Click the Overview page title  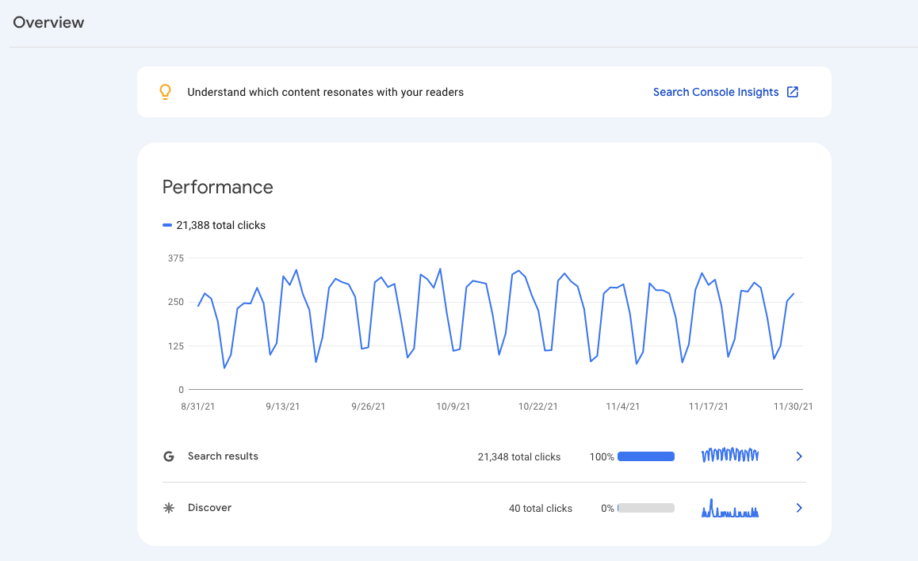[x=48, y=22]
